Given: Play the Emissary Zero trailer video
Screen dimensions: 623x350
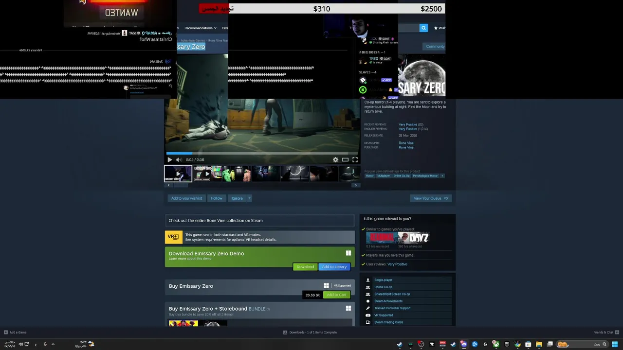Looking at the screenshot, I should click(169, 159).
